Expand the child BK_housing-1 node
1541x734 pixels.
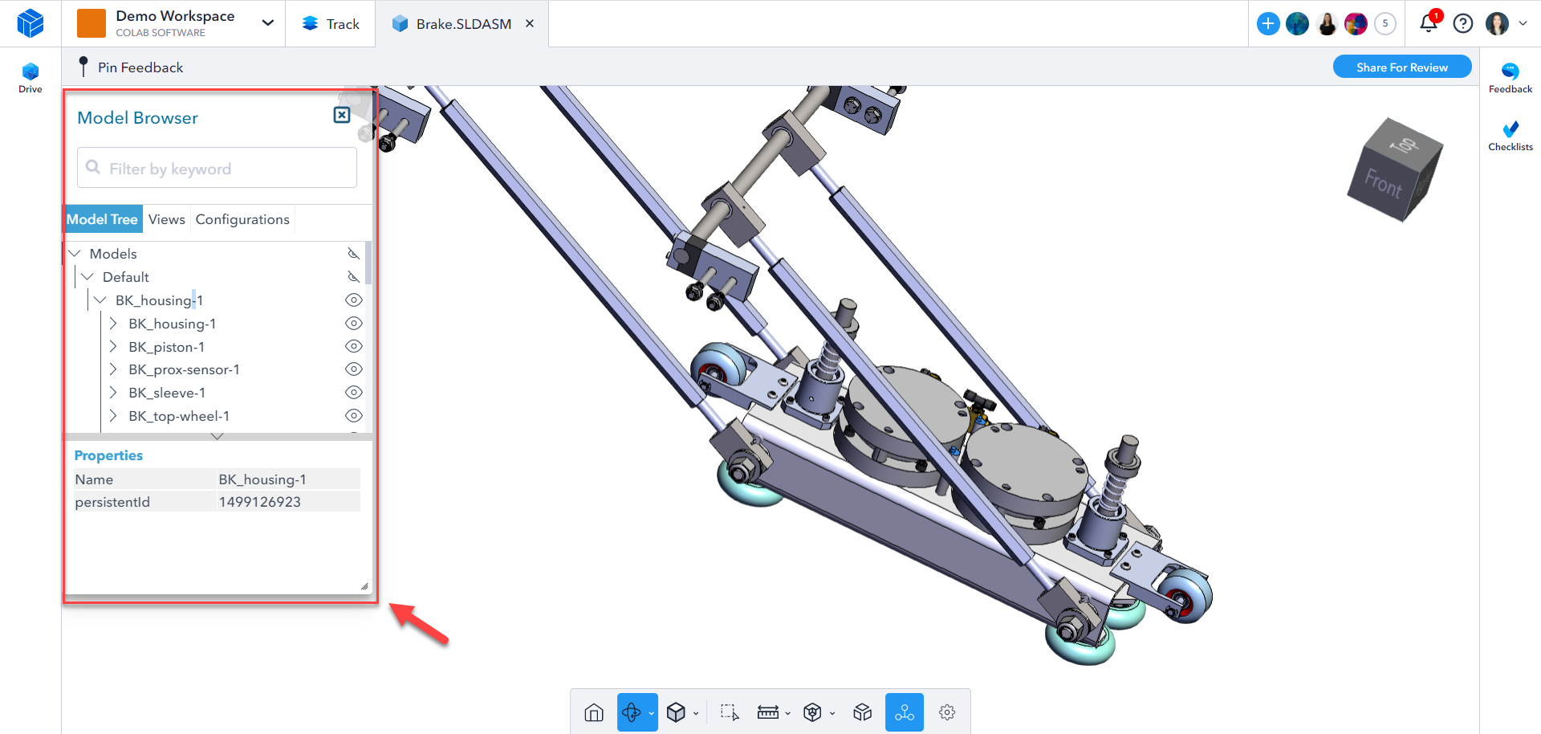(113, 324)
